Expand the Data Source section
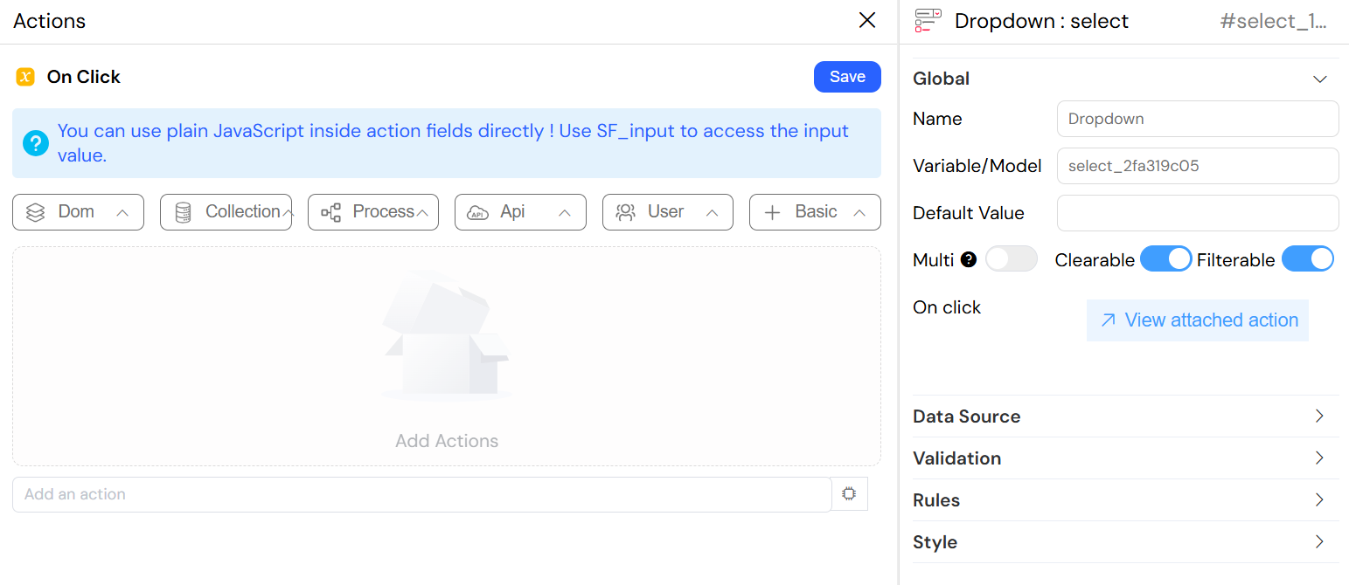Viewport: 1349px width, 585px height. click(x=1124, y=416)
